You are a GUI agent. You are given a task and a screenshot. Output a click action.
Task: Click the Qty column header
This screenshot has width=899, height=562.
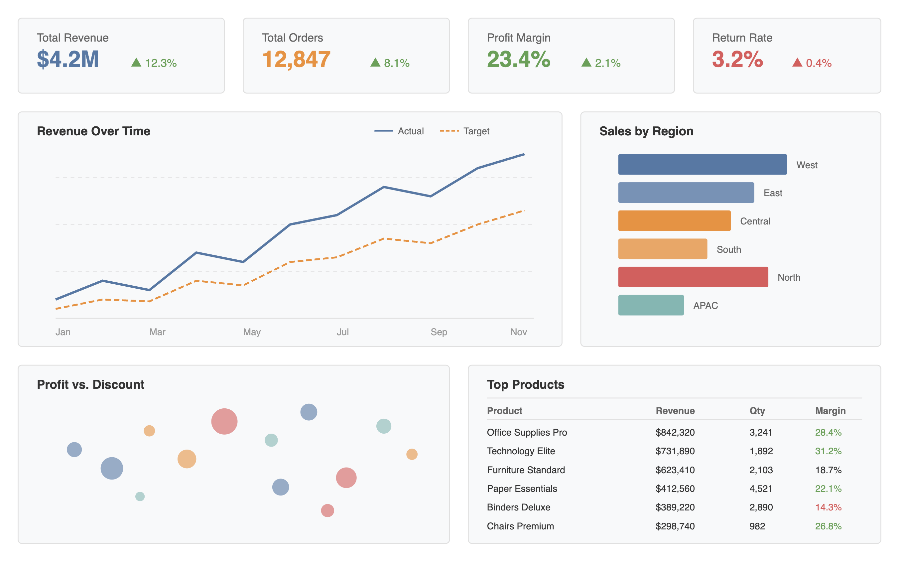coord(757,411)
